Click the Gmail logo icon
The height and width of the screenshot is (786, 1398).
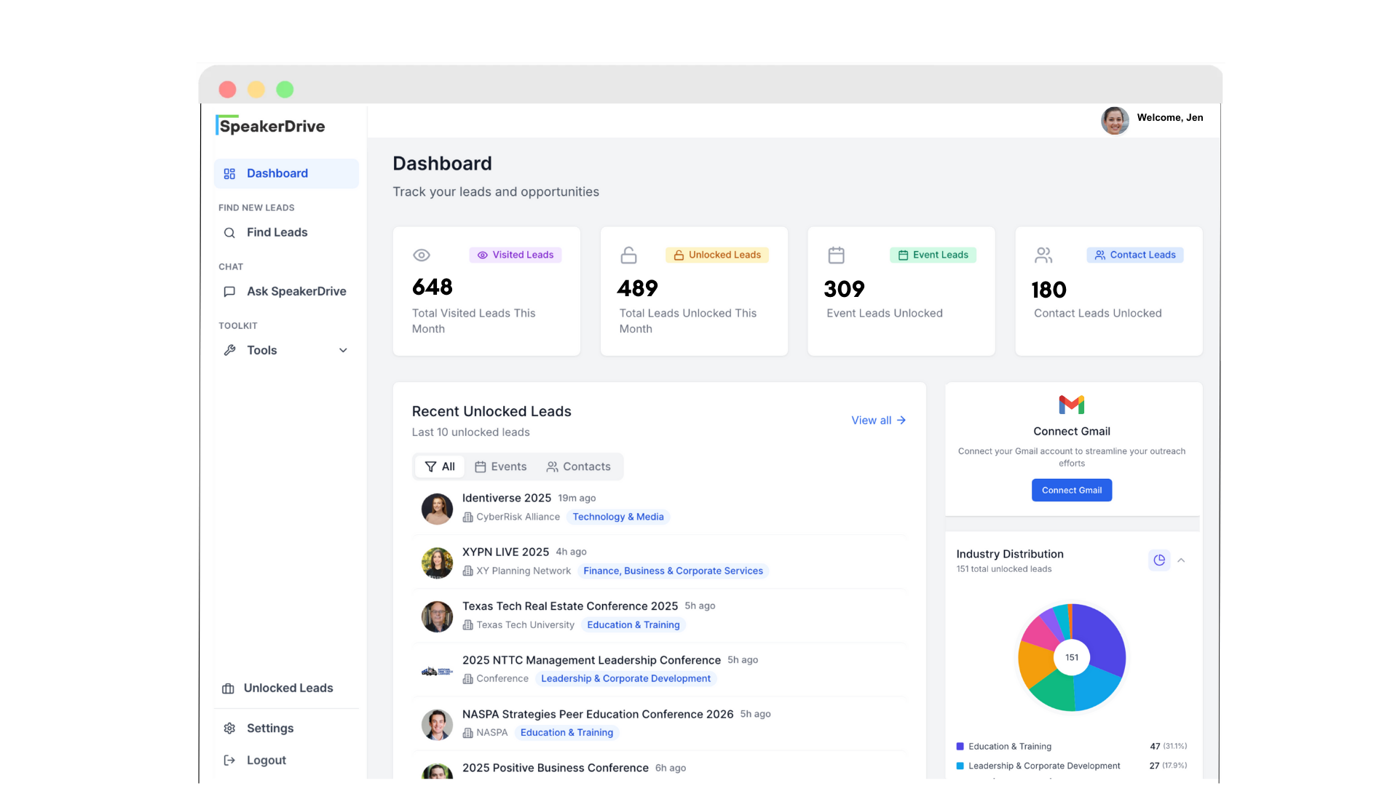click(1071, 405)
